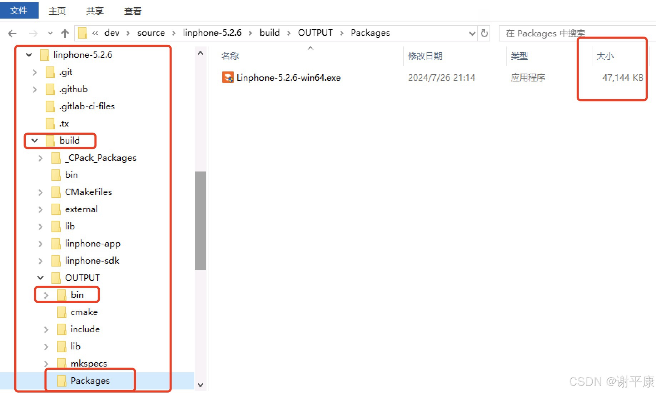Select the external folder in tree

tap(81, 209)
